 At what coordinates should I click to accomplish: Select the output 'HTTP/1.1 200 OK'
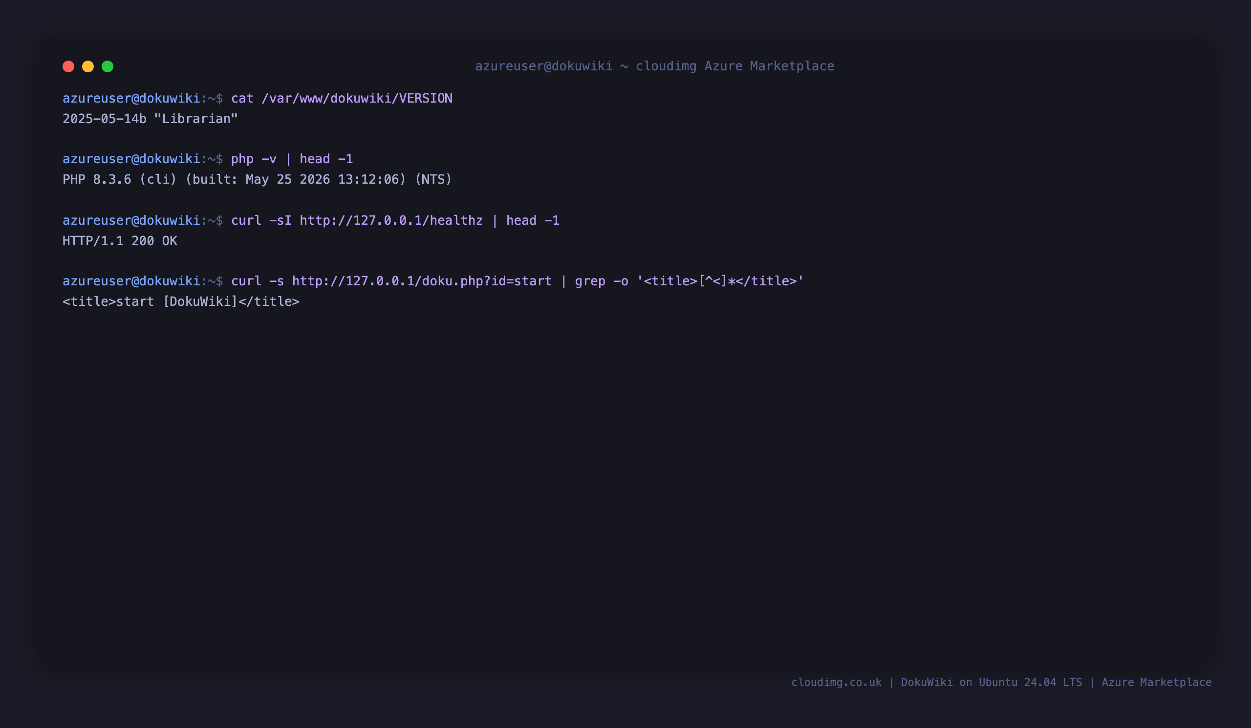tap(120, 241)
